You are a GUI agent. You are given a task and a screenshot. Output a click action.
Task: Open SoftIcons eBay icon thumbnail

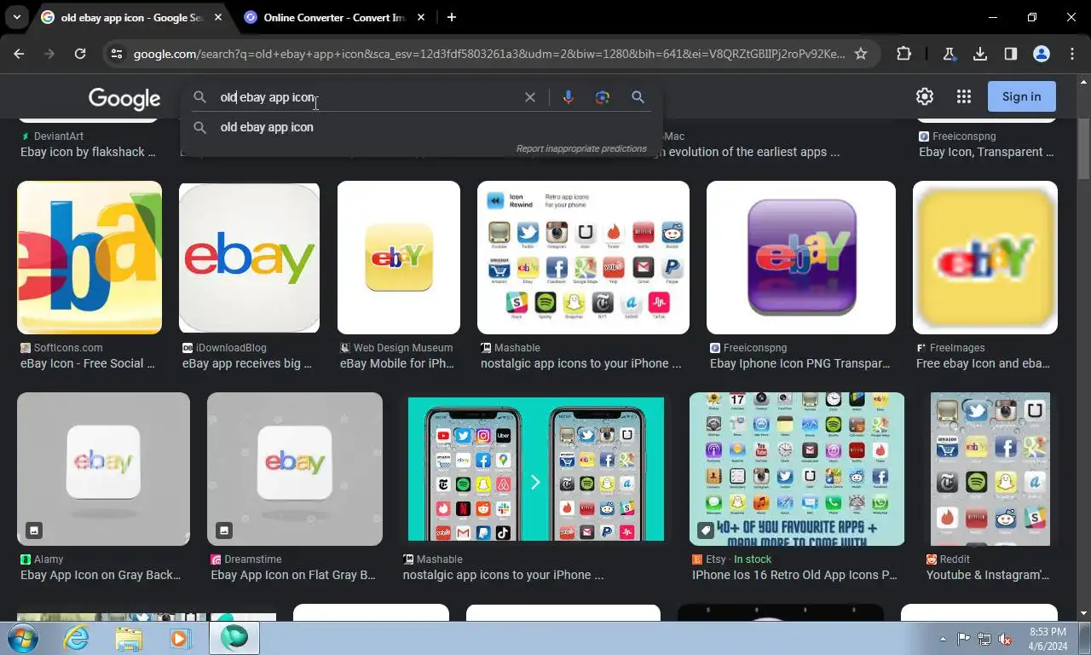pyautogui.click(x=89, y=257)
